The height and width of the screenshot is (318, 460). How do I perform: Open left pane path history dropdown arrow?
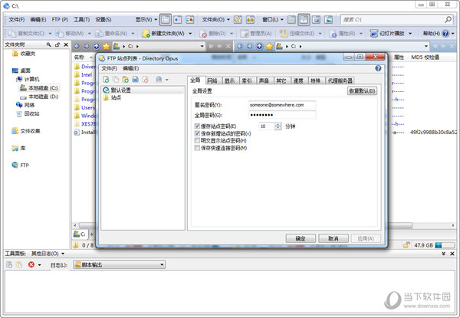(x=202, y=46)
